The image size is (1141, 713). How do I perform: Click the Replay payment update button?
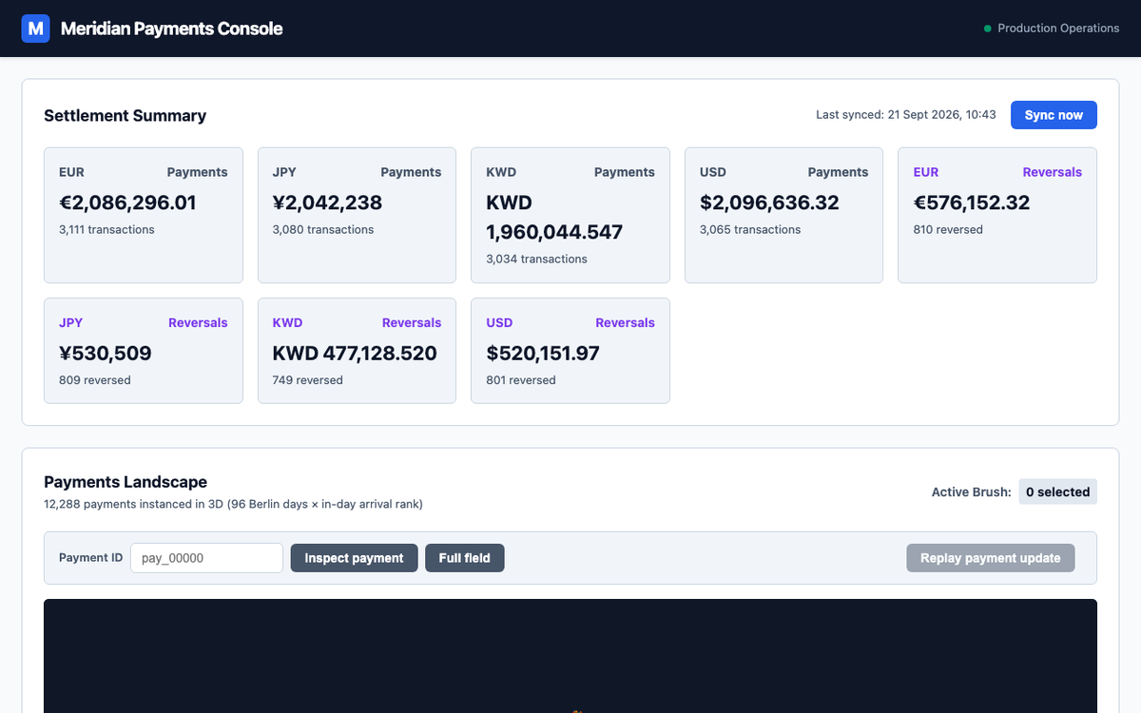click(x=991, y=558)
